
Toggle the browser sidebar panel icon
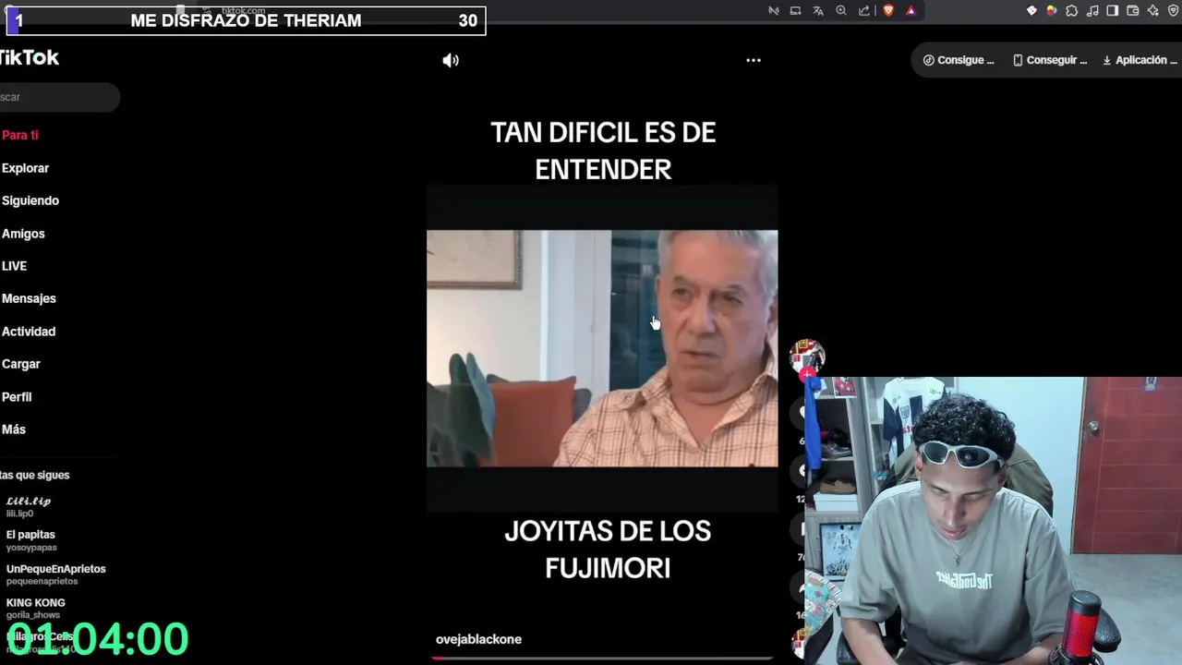[x=1113, y=11]
